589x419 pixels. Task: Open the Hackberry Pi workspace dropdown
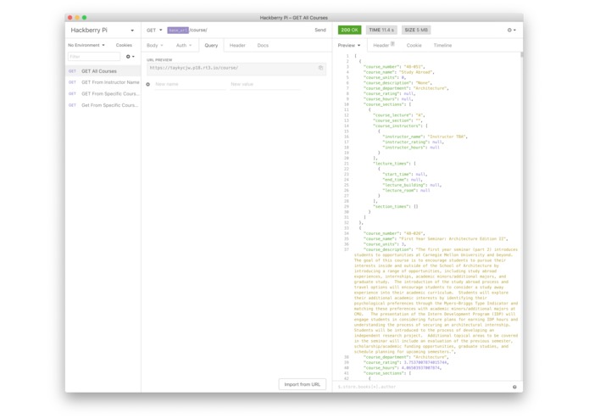tap(102, 30)
